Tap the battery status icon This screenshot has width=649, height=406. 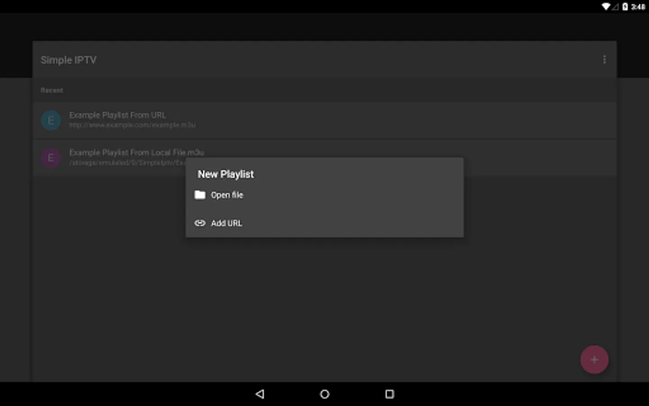(x=625, y=6)
